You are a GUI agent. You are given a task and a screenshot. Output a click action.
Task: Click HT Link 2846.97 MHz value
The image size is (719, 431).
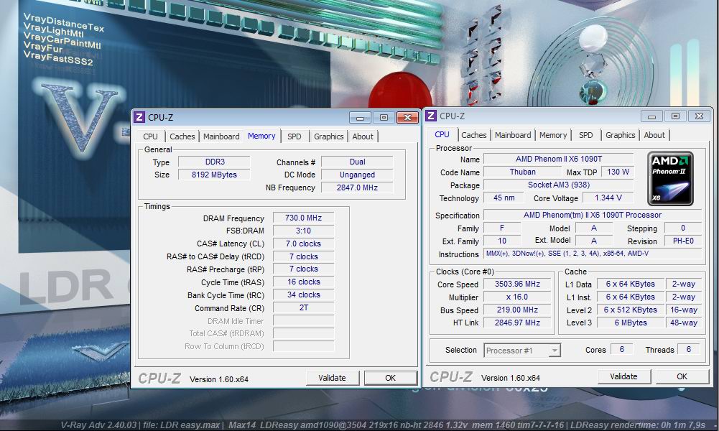pyautogui.click(x=517, y=323)
